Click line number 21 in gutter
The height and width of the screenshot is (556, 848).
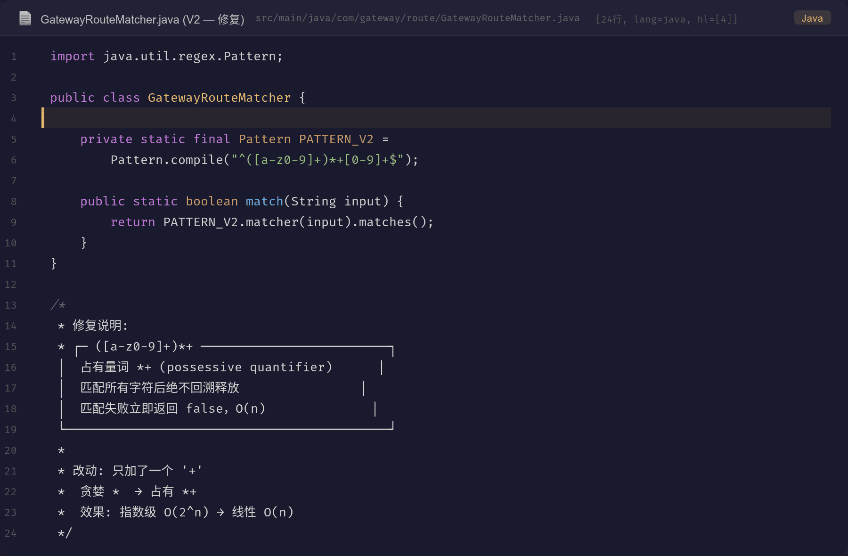tap(11, 471)
